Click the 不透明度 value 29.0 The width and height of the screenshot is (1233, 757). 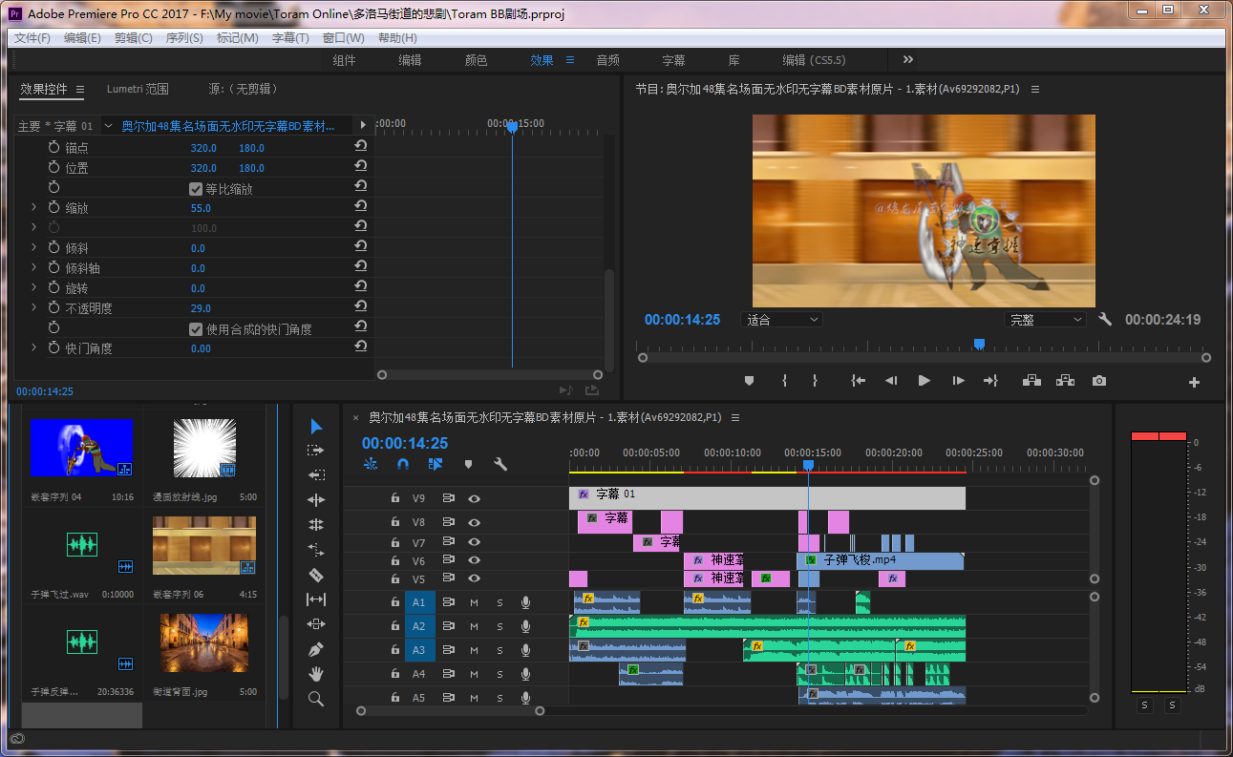pos(201,308)
